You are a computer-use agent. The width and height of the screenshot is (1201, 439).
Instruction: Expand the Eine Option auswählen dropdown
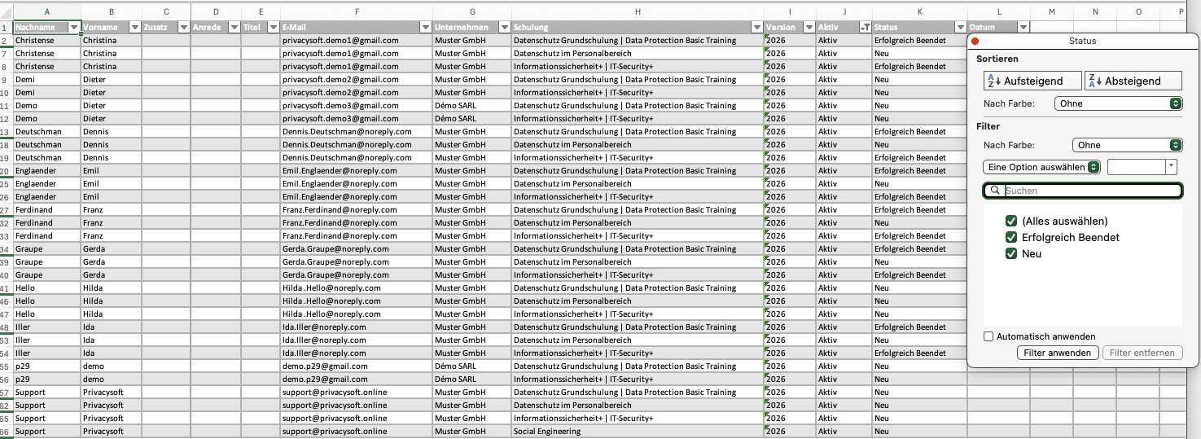point(1041,166)
